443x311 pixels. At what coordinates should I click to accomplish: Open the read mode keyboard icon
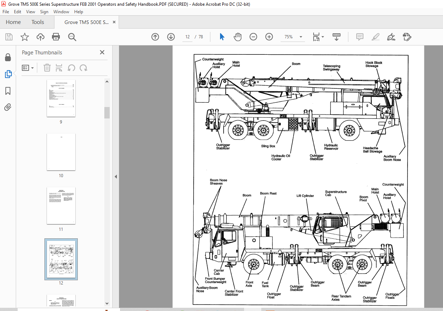coord(337,37)
